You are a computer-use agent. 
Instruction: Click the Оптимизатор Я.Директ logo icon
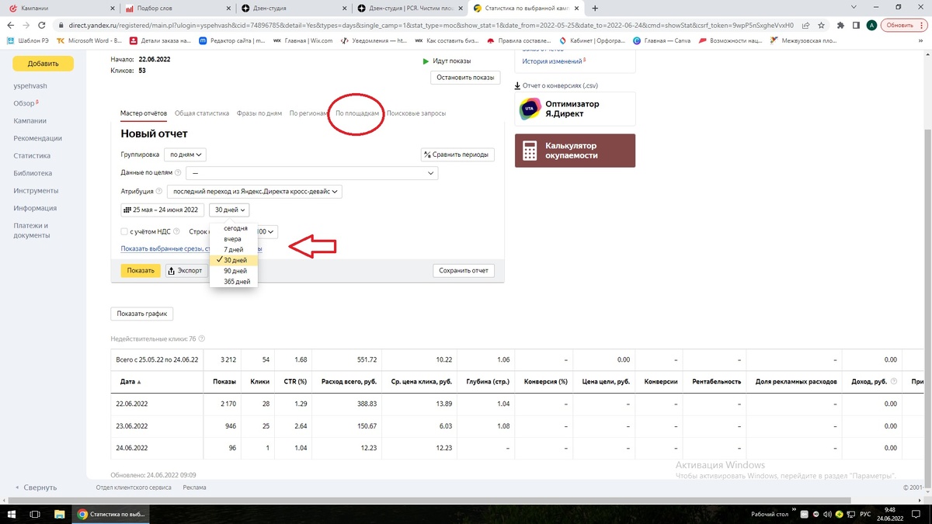[530, 109]
